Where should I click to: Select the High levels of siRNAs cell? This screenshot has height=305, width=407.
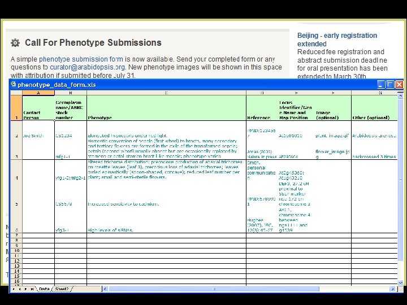[x=166, y=220]
